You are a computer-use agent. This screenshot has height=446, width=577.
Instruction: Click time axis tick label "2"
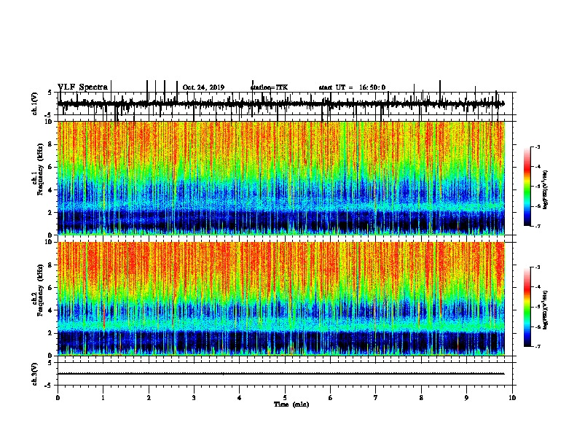pyautogui.click(x=149, y=398)
